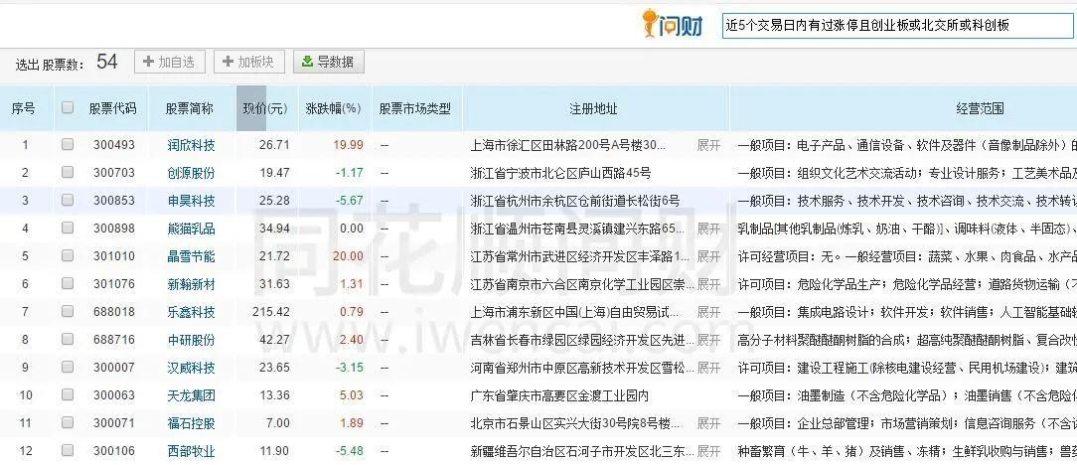Toggle the select-all checkbox in header

point(68,107)
